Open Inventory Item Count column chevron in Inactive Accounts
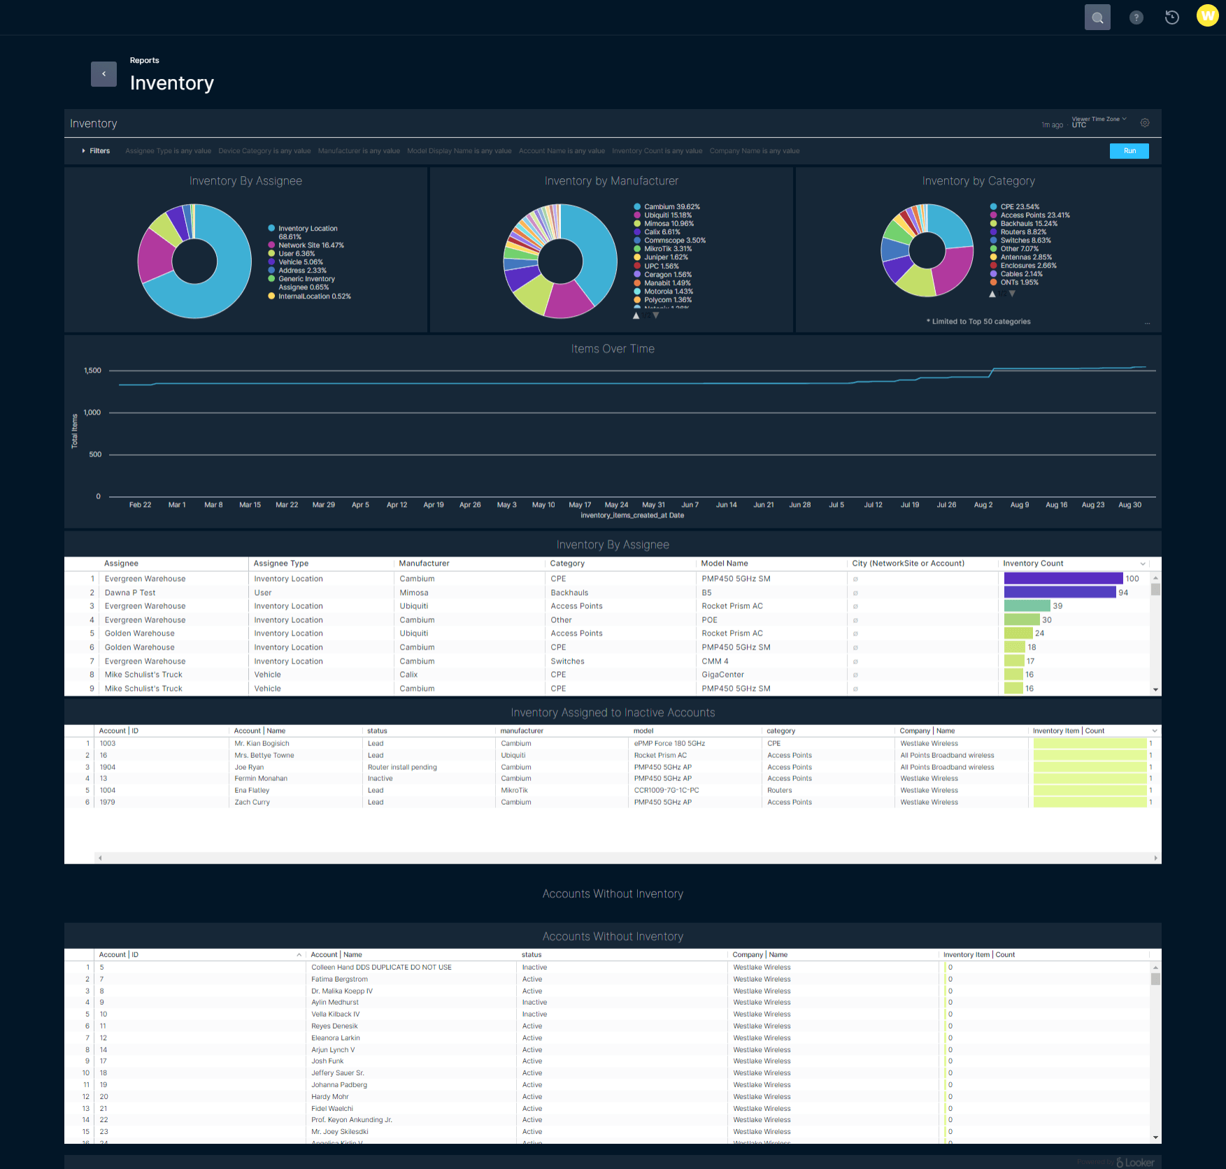 point(1154,731)
